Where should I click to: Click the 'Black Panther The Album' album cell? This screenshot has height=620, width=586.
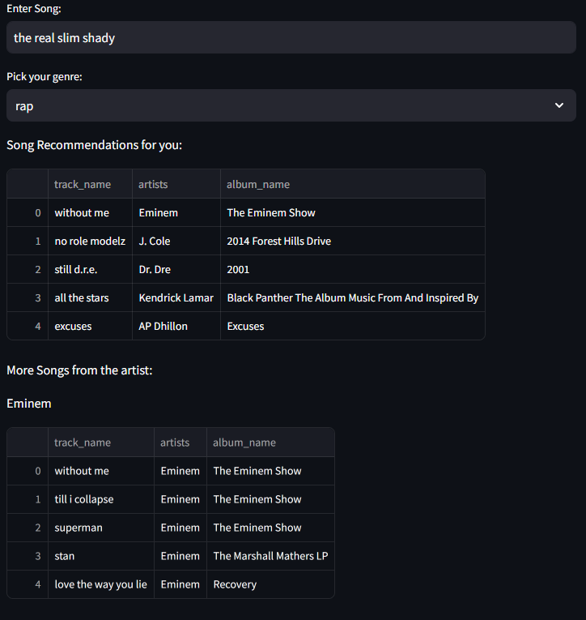pos(352,297)
